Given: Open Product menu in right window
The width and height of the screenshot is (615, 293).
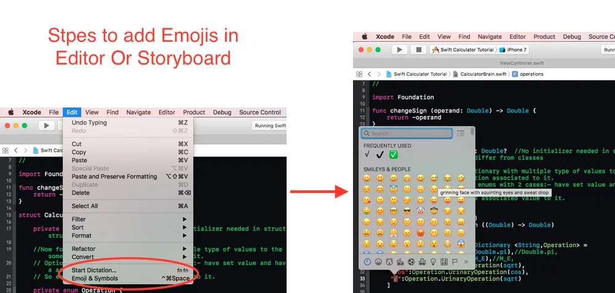Looking at the screenshot, I should [x=544, y=36].
